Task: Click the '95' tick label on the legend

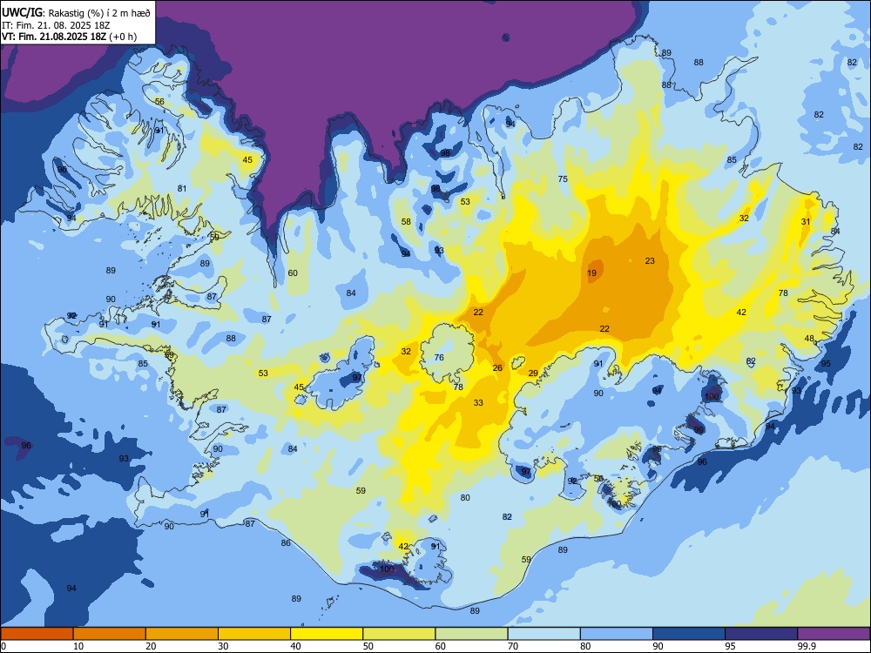Action: (731, 646)
